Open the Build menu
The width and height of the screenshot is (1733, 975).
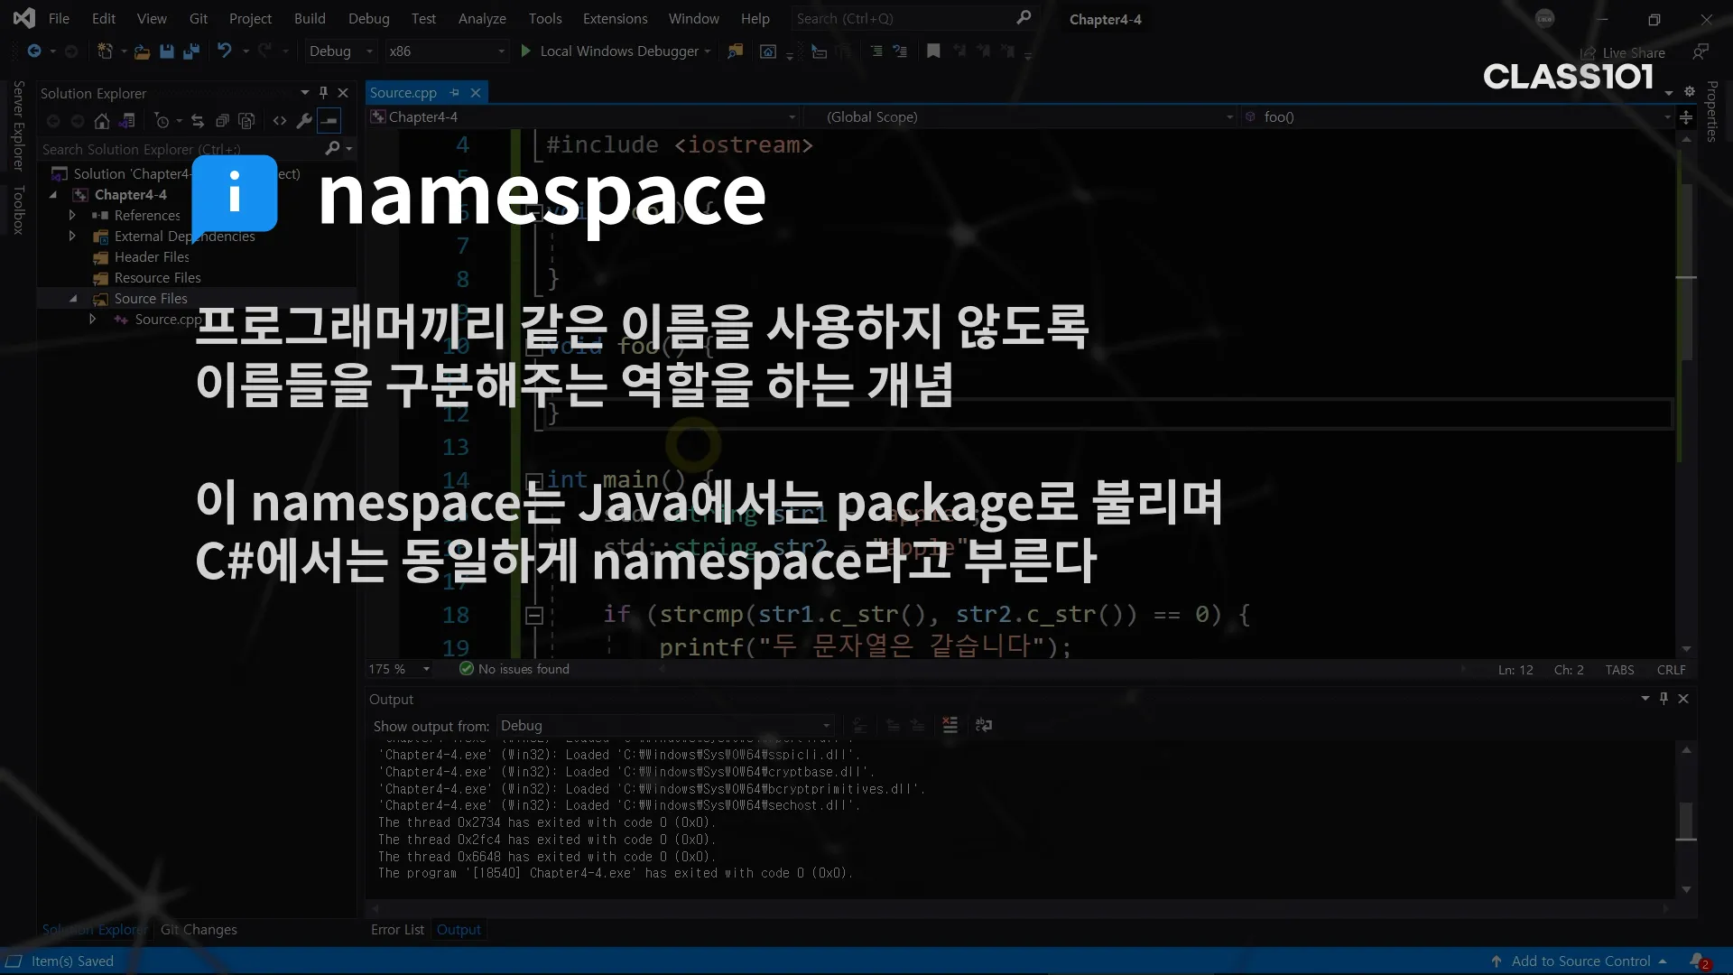(310, 18)
